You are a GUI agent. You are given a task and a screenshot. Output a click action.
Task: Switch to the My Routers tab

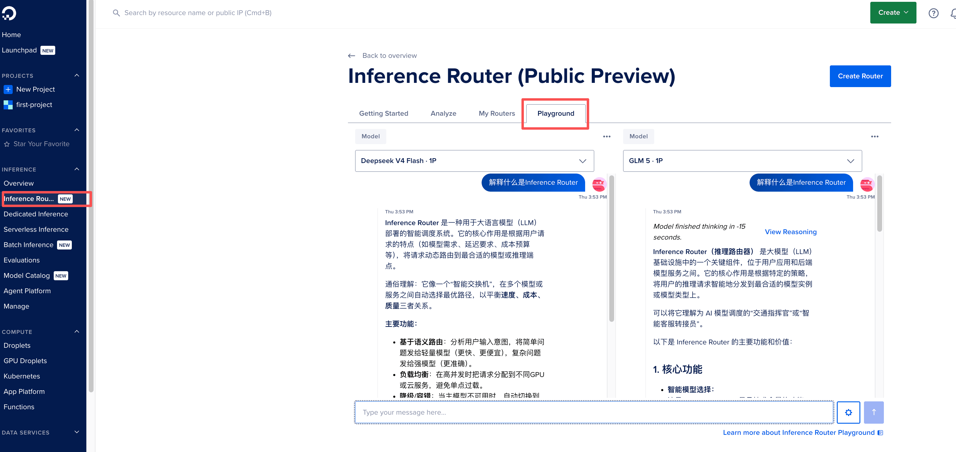496,113
